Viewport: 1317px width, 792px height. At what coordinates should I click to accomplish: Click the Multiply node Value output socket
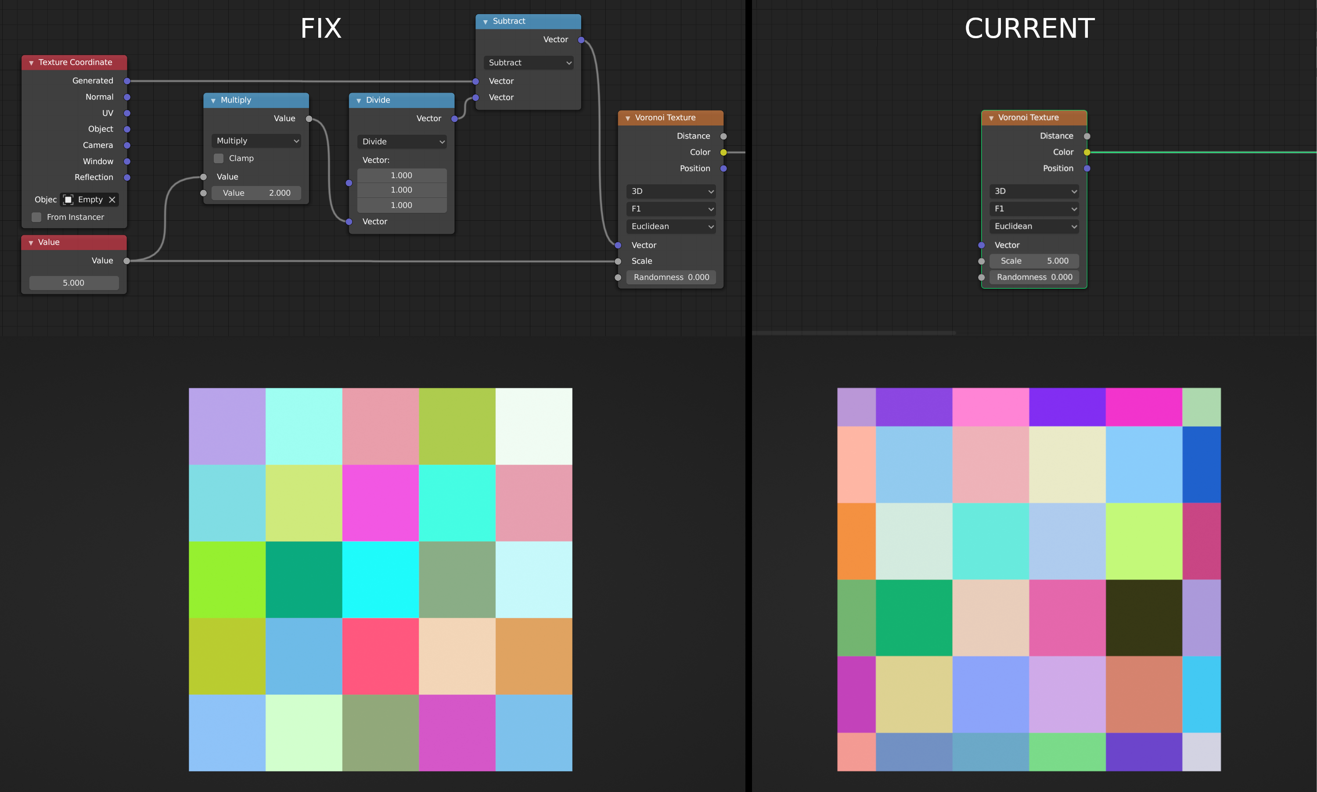pyautogui.click(x=309, y=118)
